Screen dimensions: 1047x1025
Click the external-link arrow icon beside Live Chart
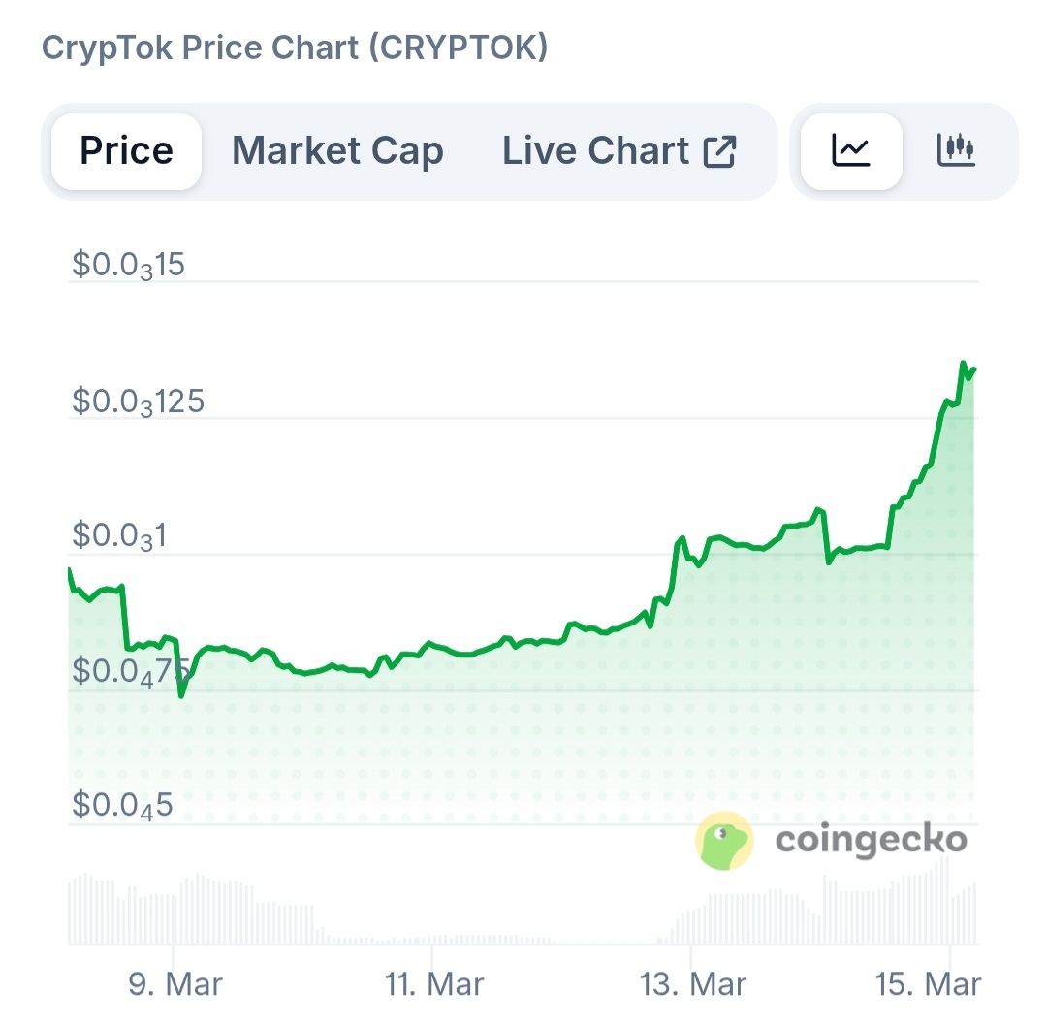(719, 151)
